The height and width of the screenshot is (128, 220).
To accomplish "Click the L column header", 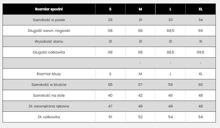I will pos(170,9).
